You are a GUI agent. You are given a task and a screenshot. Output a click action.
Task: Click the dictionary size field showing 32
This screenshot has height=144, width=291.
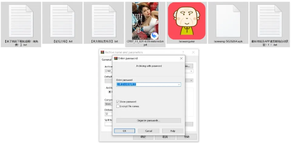coord(109,114)
